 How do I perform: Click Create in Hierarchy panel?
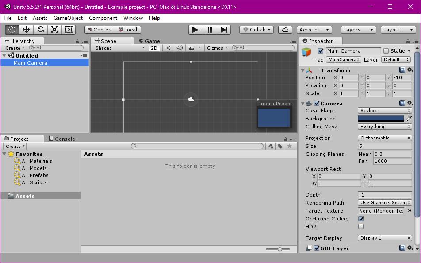(x=15, y=48)
